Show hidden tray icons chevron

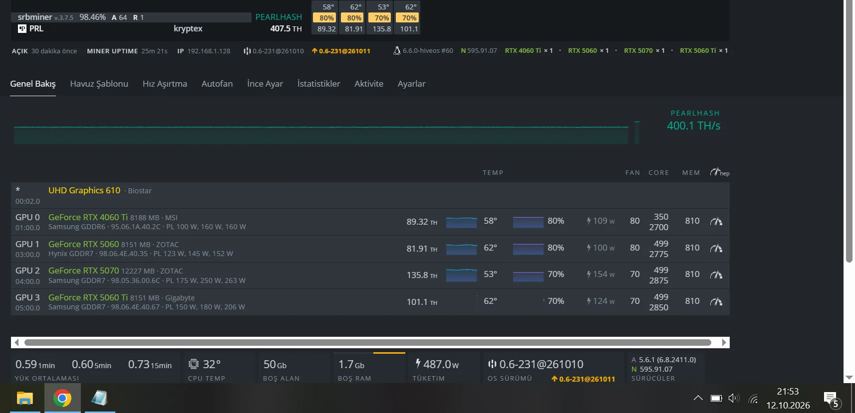[698, 398]
